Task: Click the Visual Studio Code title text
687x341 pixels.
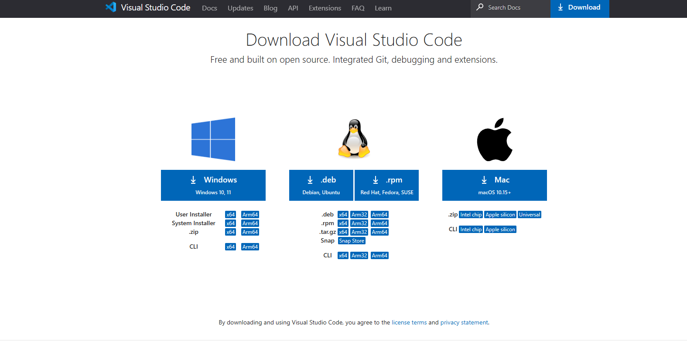Action: (x=156, y=7)
